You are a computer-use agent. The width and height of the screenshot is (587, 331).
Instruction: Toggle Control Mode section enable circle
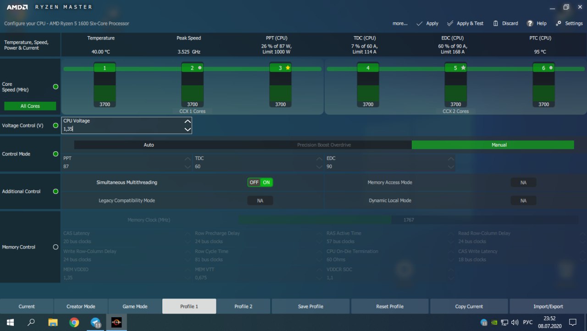click(x=56, y=154)
